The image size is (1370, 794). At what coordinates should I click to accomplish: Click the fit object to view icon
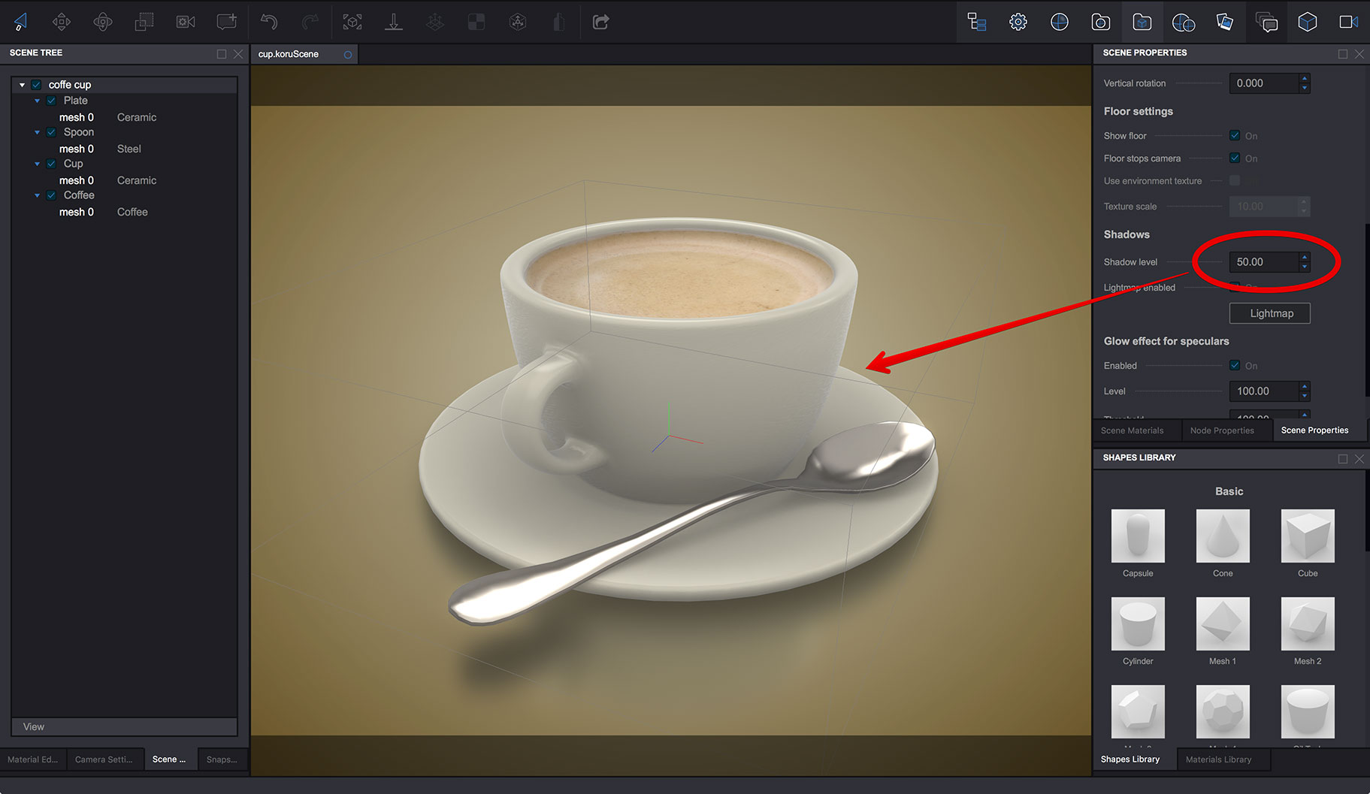pos(352,21)
